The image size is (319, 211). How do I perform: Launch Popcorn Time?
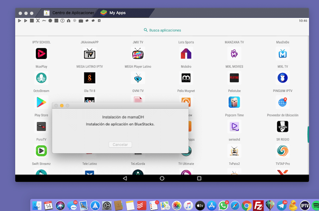(x=234, y=102)
